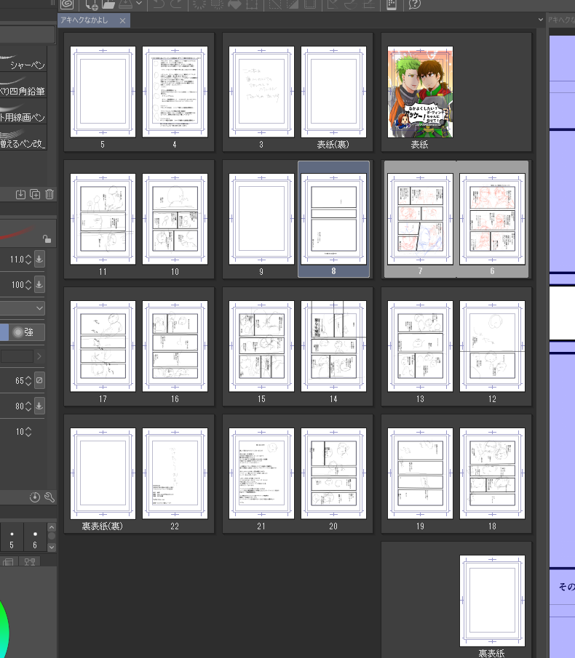Open brush size dynamics button
The image size is (575, 658).
point(39,260)
